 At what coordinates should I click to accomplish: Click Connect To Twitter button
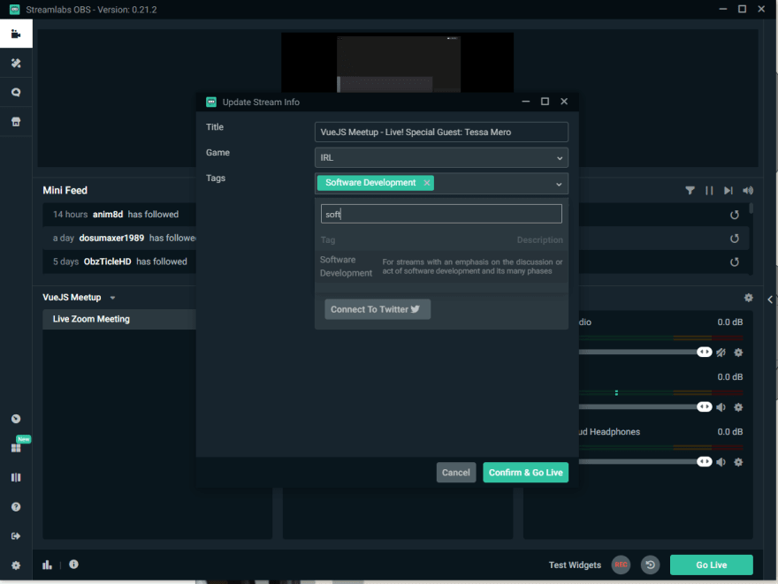click(378, 309)
